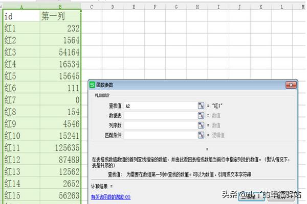Screen dimensions: 307x204
Task: Click range picker icon beside 数据表 field
Action: [201, 115]
